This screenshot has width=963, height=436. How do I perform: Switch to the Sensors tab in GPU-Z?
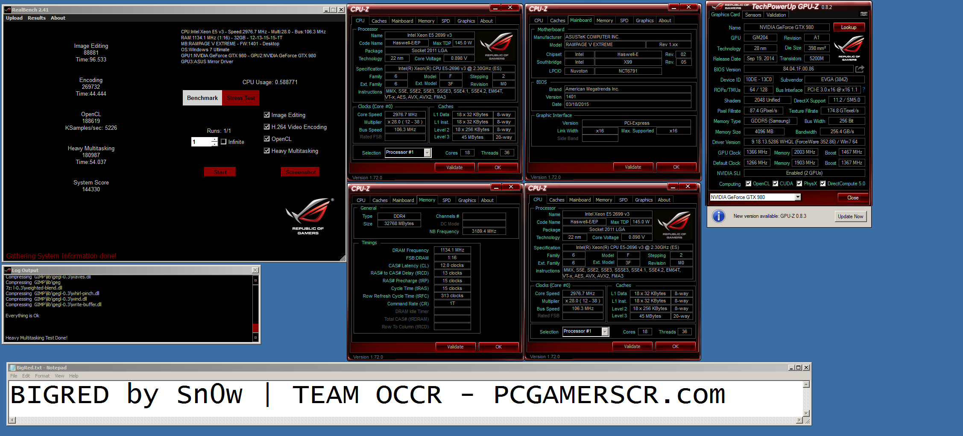tap(753, 15)
